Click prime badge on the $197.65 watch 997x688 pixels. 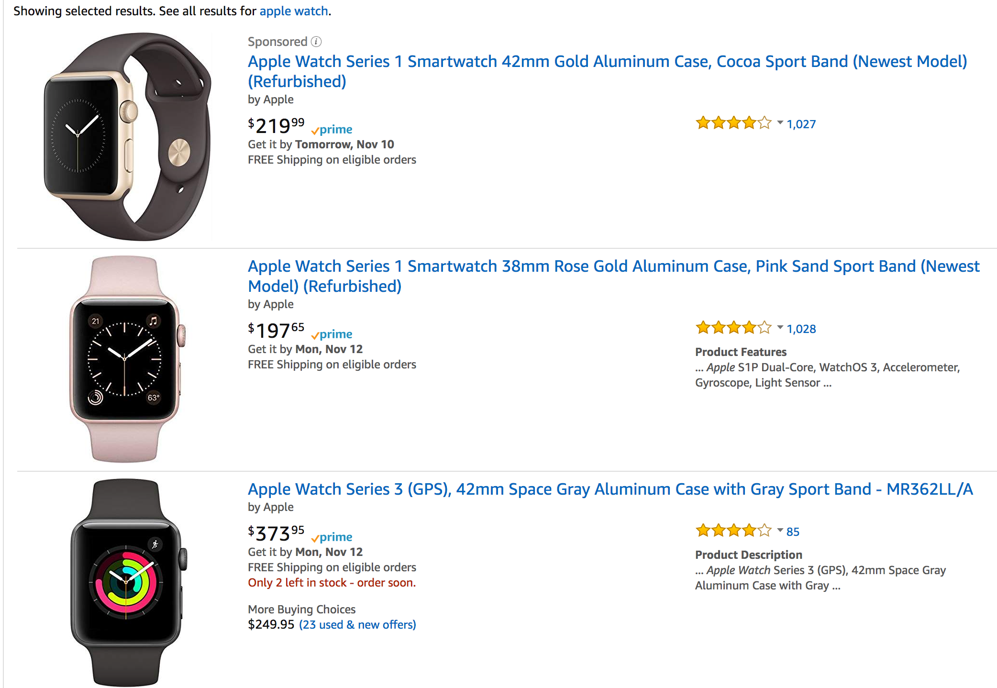(x=332, y=334)
